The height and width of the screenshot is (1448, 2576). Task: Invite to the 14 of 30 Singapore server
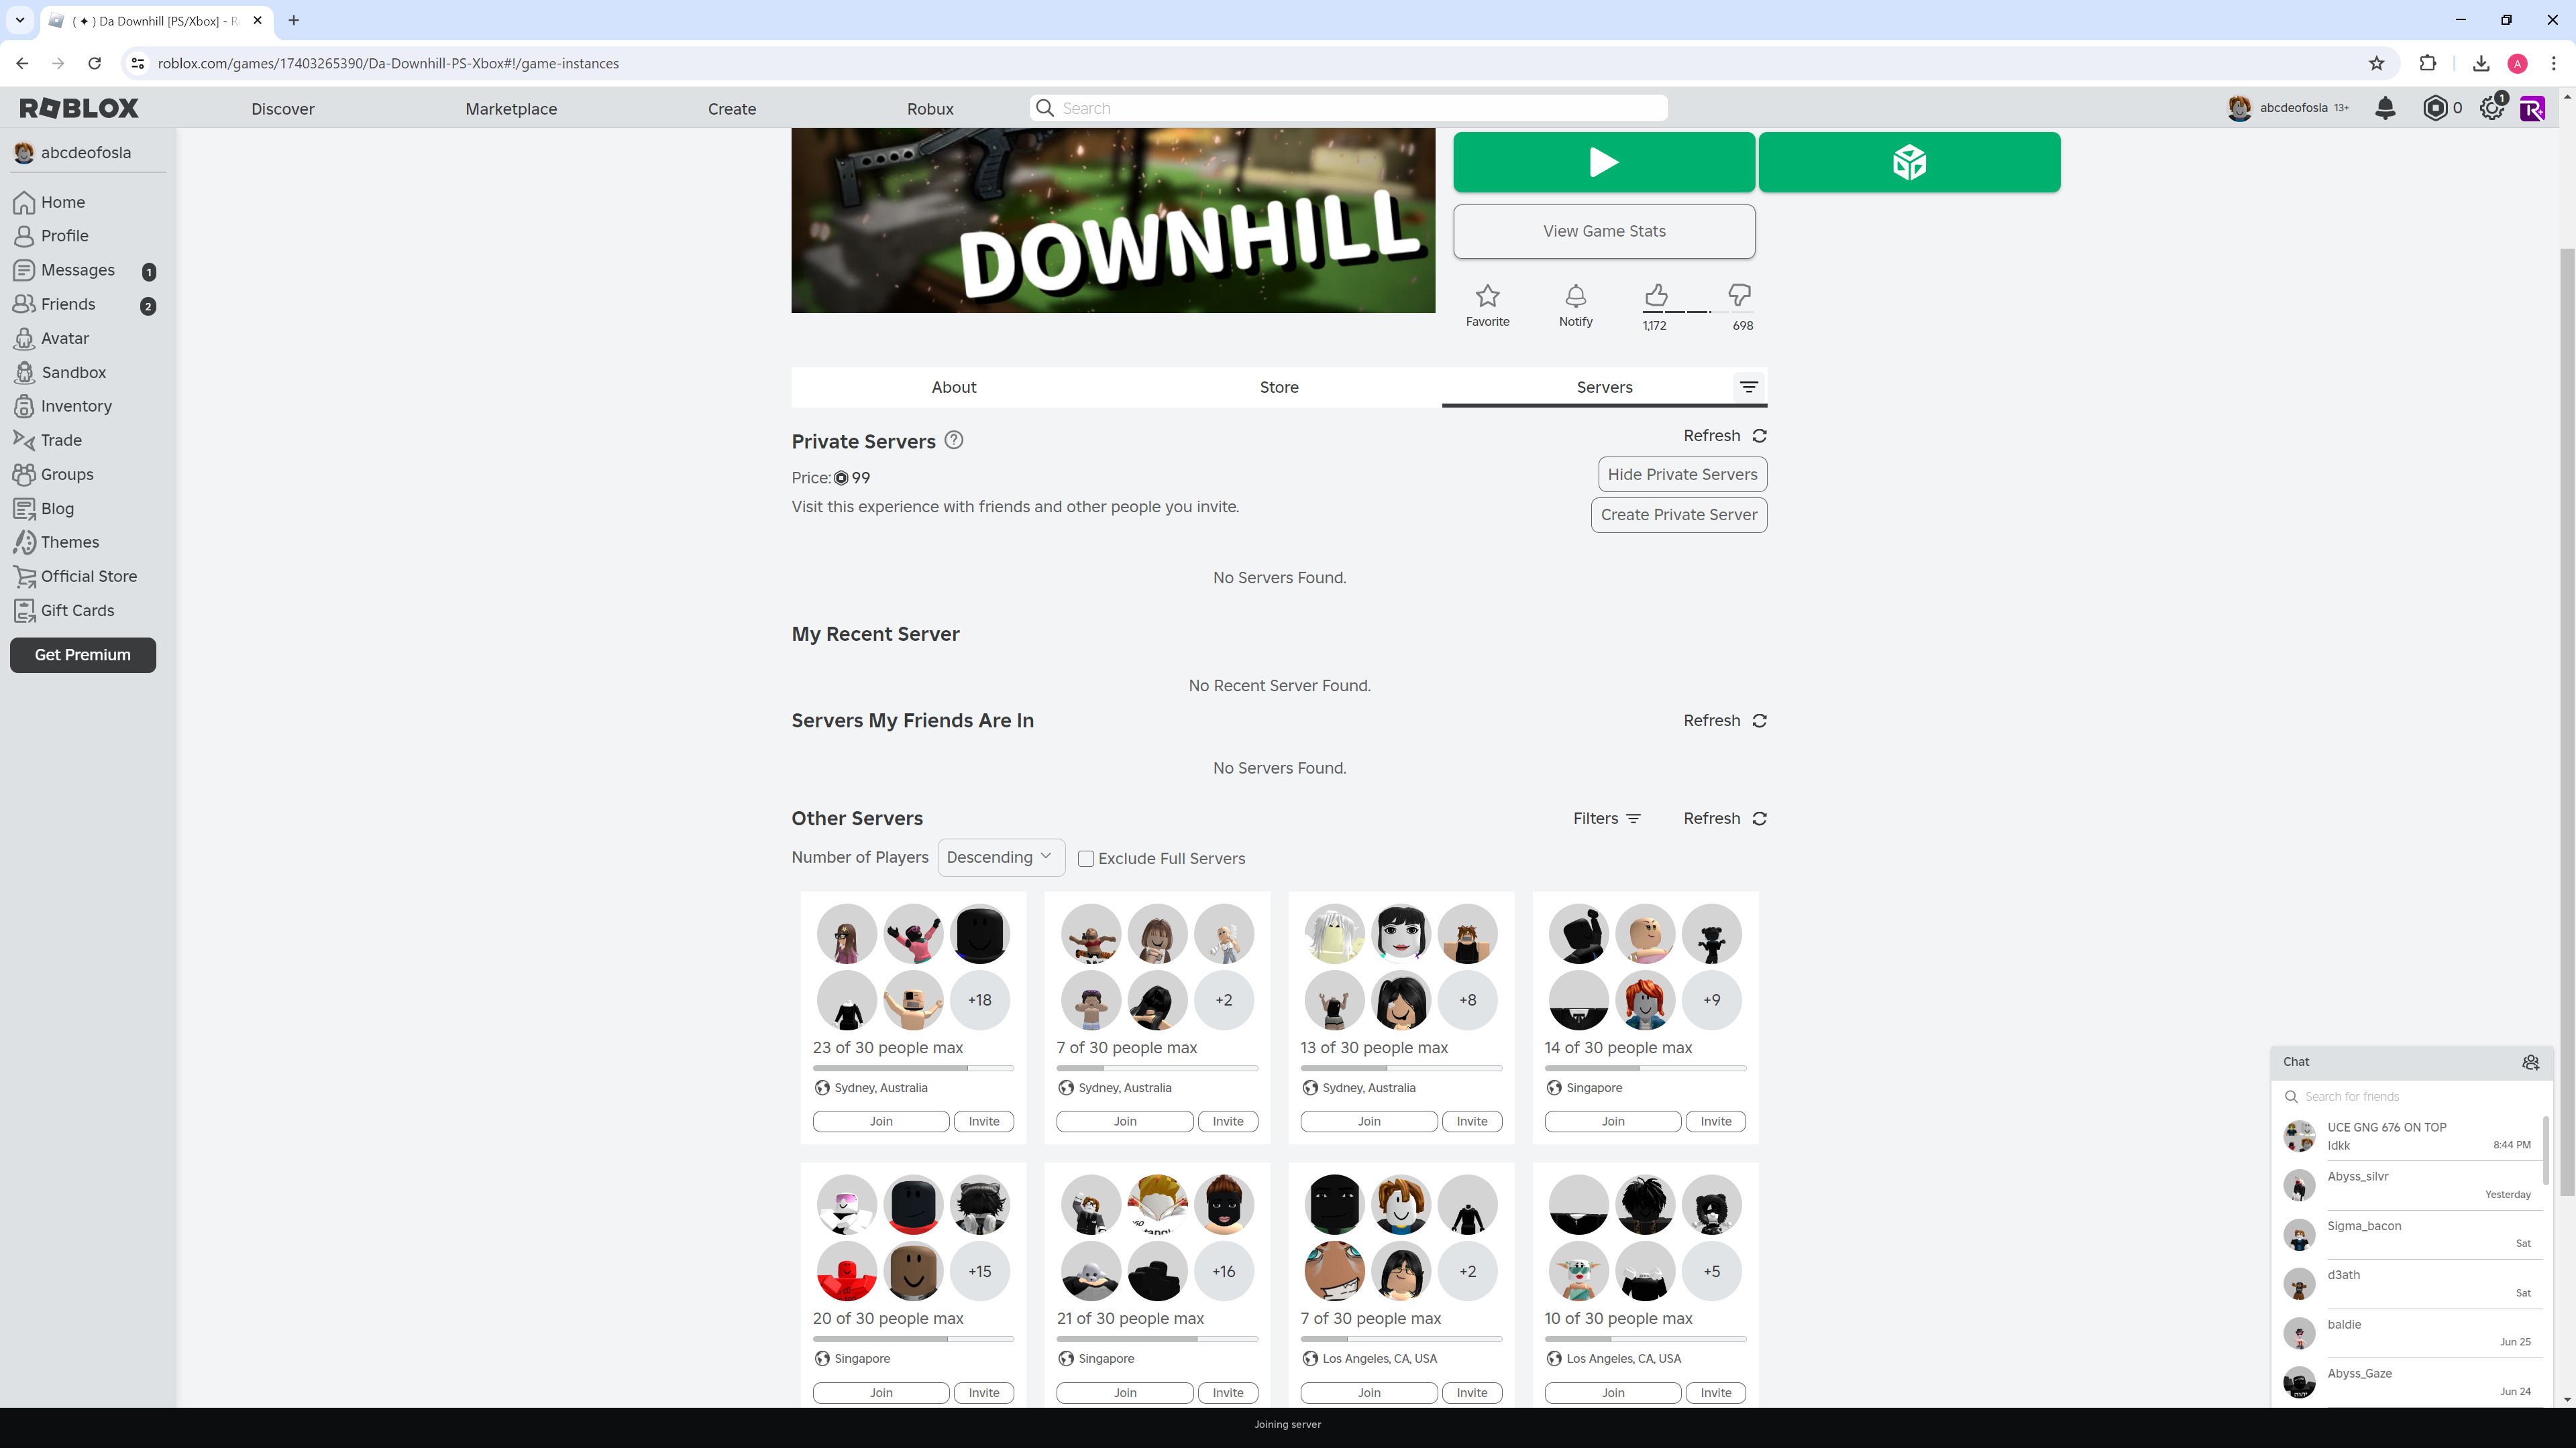point(1716,1122)
